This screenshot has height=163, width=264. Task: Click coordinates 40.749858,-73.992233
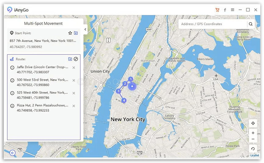(33, 110)
